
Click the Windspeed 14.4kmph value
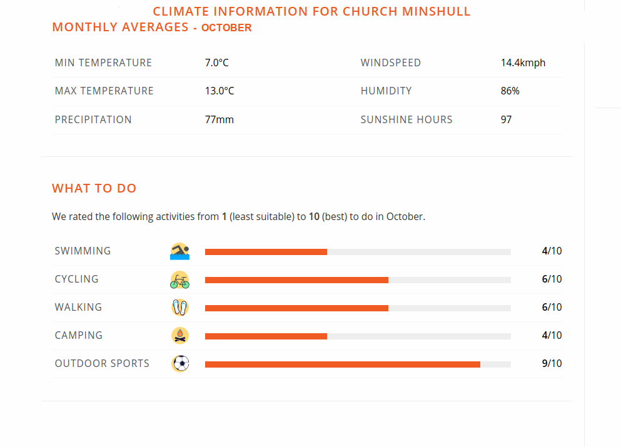523,63
